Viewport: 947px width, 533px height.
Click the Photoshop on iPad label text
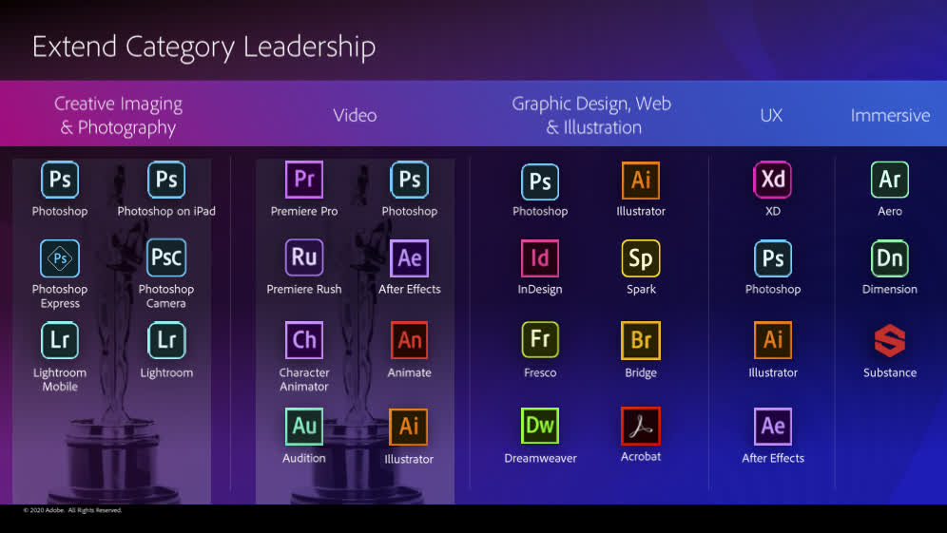tap(166, 211)
